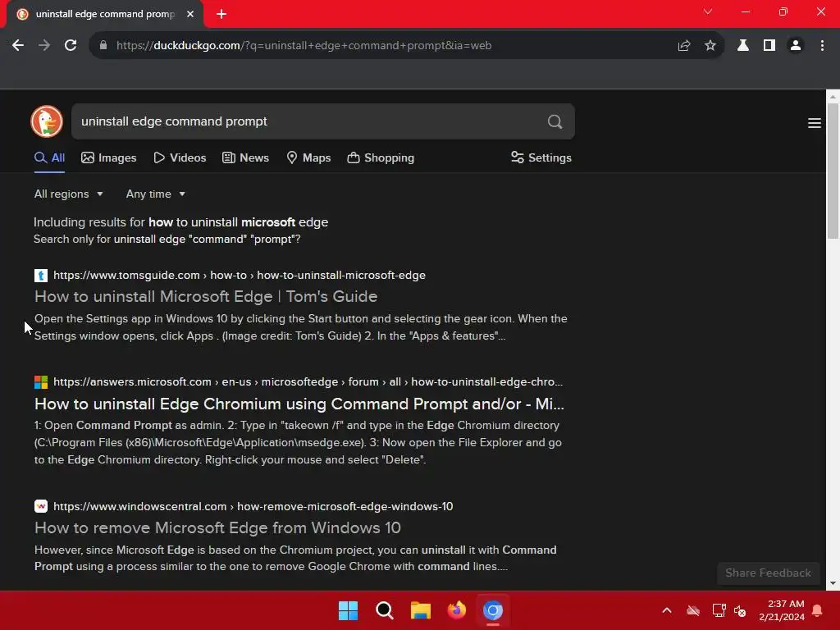
Task: Close the 'uninstall edge command prompt' tab
Action: point(190,14)
